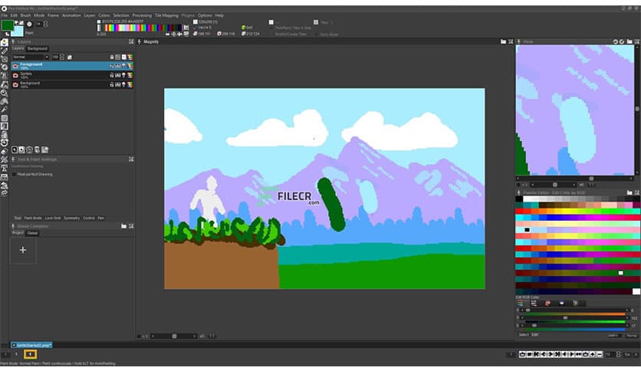
Task: Select frame 1 in the timeline
Action: (x=31, y=354)
